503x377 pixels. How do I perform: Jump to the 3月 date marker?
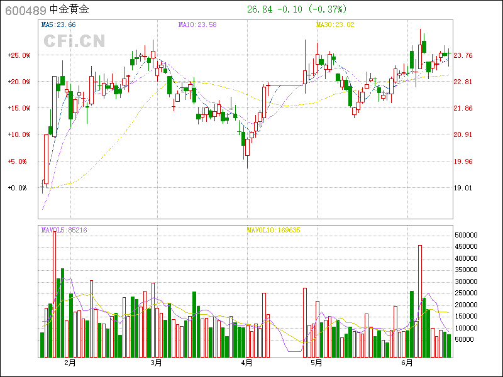click(x=156, y=363)
